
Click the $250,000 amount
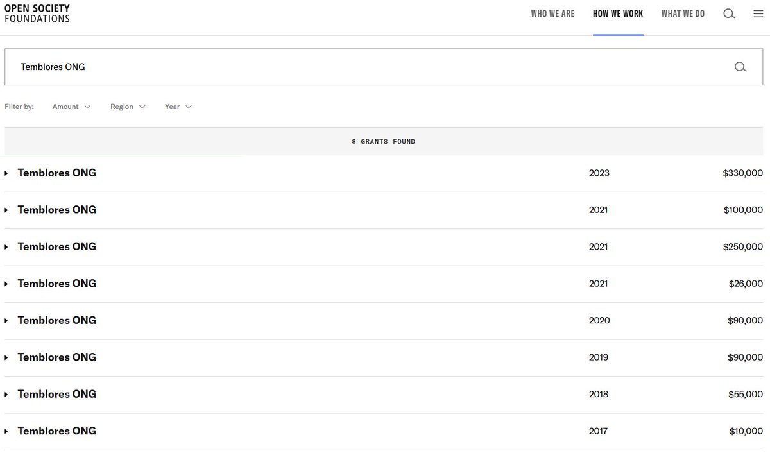click(743, 246)
